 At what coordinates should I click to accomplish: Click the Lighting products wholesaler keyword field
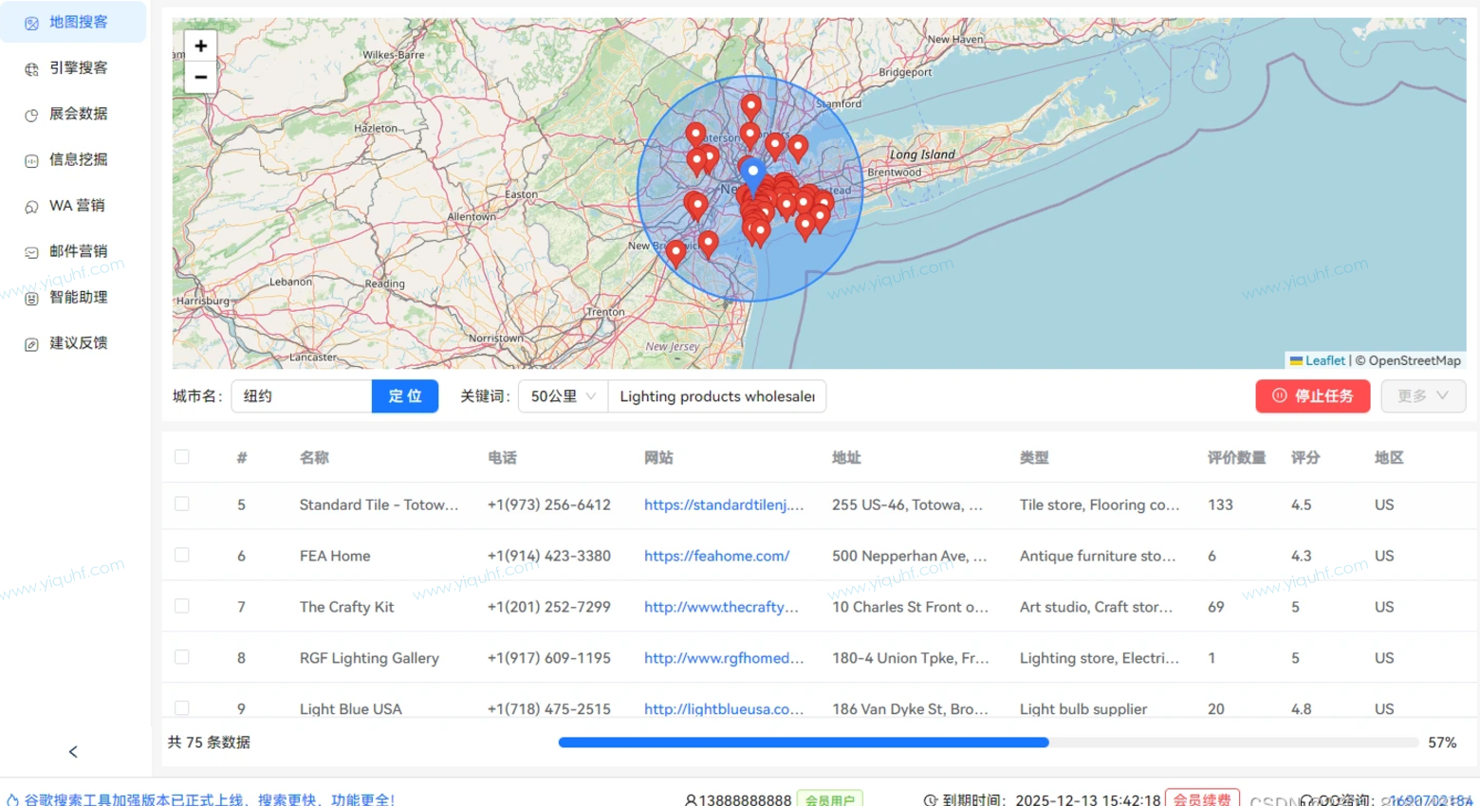click(717, 396)
